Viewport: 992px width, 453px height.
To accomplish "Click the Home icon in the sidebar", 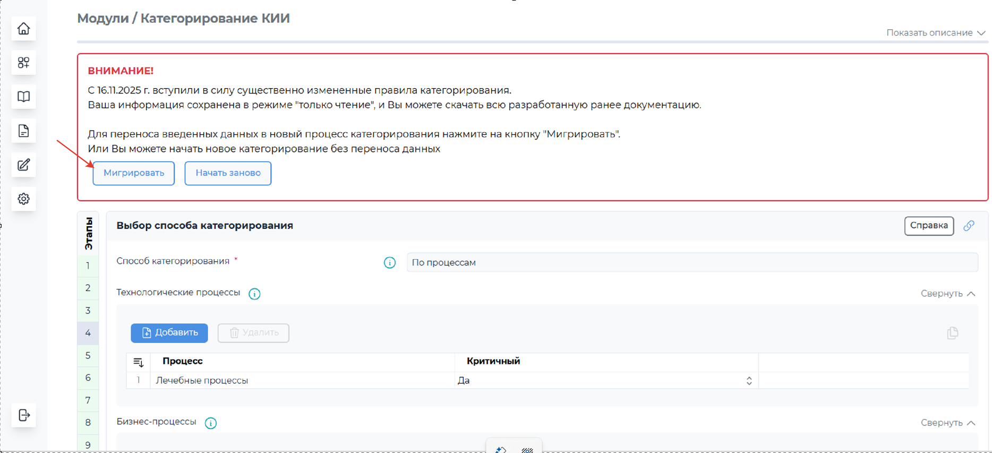I will pyautogui.click(x=24, y=29).
